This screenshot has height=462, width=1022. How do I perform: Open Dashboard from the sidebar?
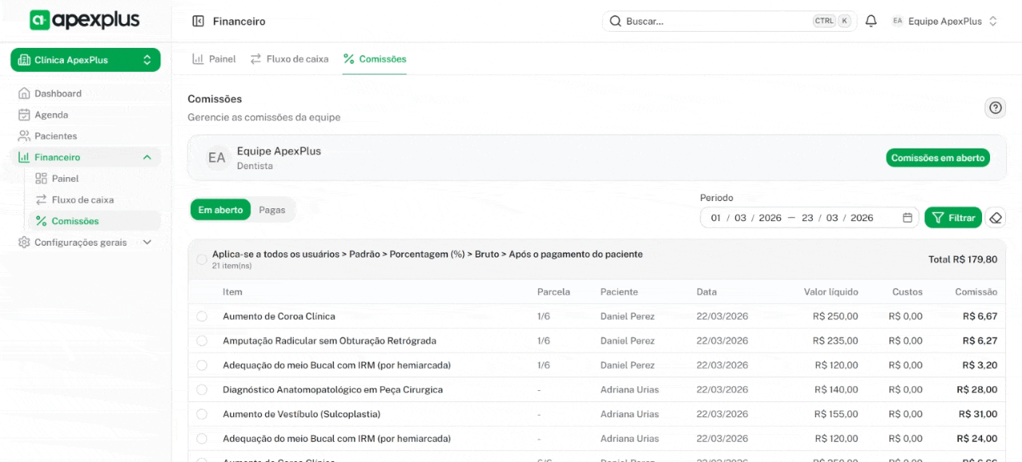(57, 93)
